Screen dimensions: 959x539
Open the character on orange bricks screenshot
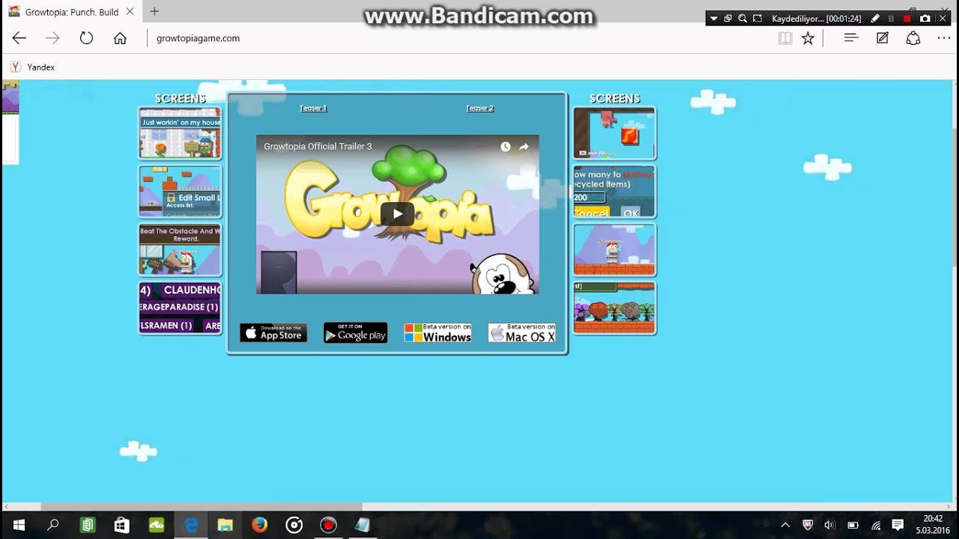tap(614, 250)
